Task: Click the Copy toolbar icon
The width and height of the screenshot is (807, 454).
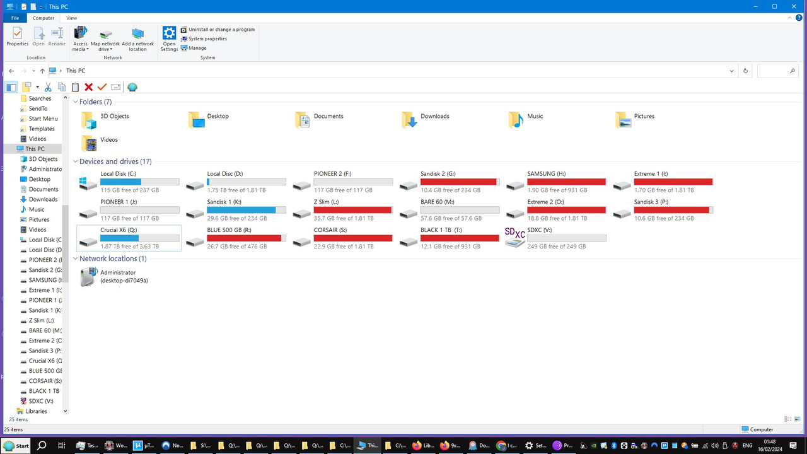Action: [62, 87]
